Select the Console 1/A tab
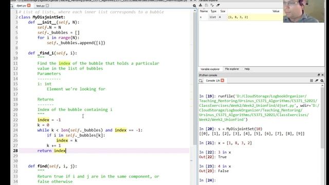This screenshot has width=329, height=185. coord(212,81)
